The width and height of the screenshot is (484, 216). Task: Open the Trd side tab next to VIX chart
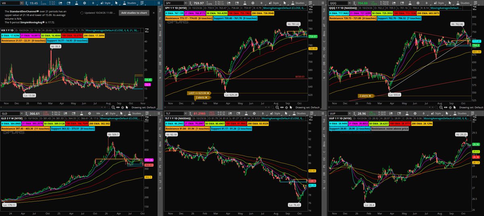click(x=160, y=10)
